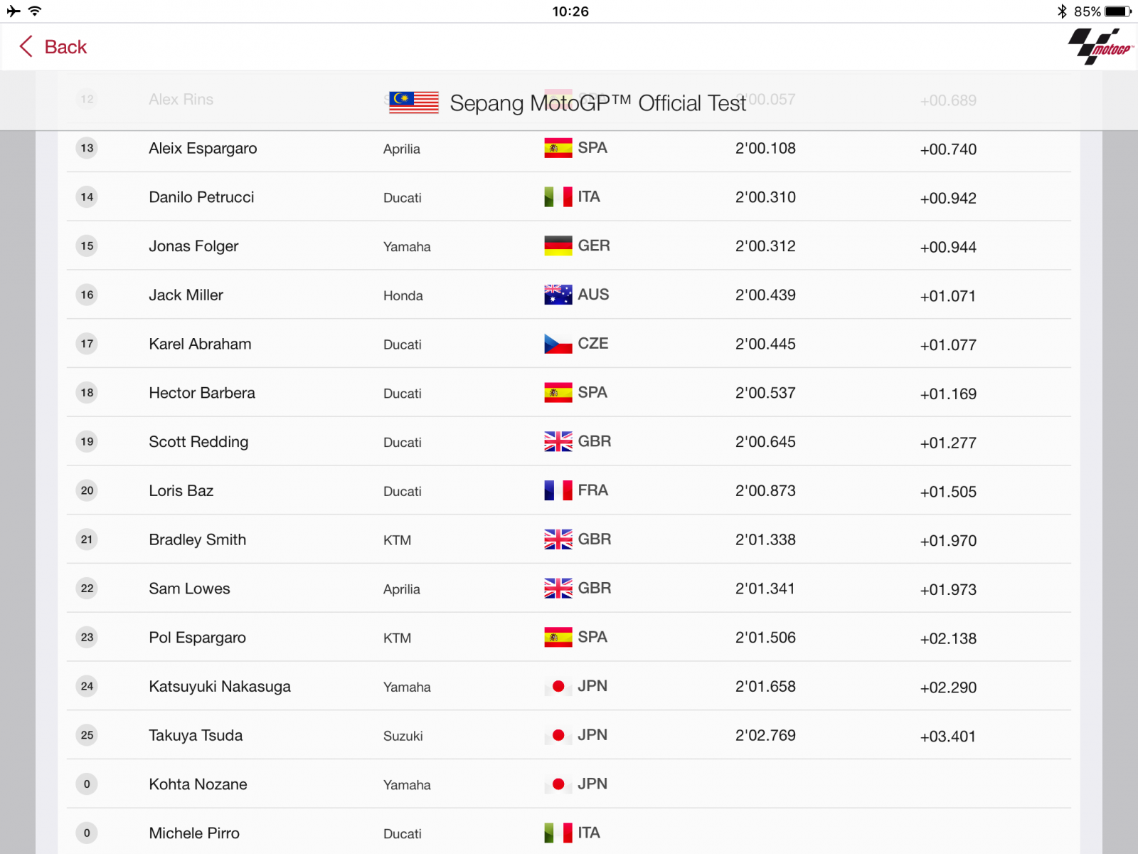Tap the Sepang MotoGP Official Test title
The image size is (1138, 854).
point(597,103)
